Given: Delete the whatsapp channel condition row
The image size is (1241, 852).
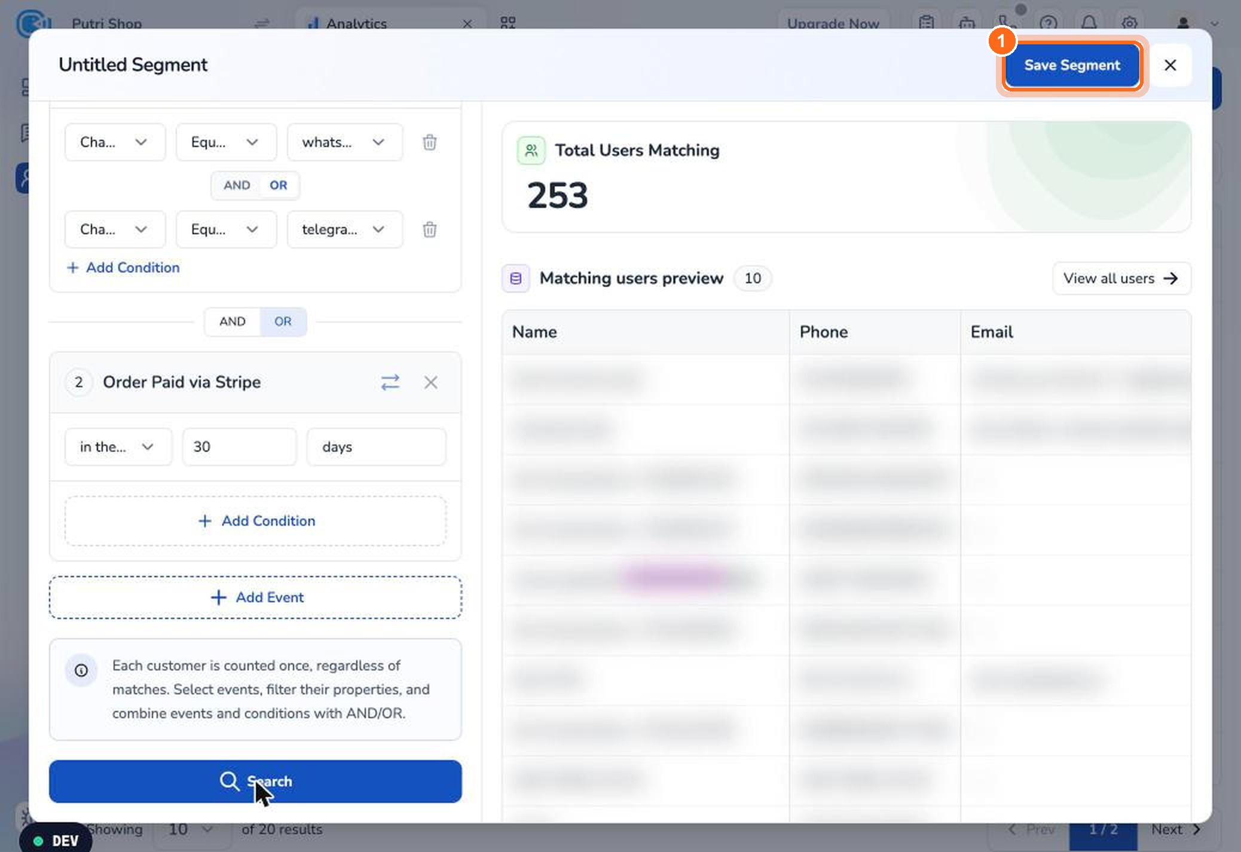Looking at the screenshot, I should [429, 142].
